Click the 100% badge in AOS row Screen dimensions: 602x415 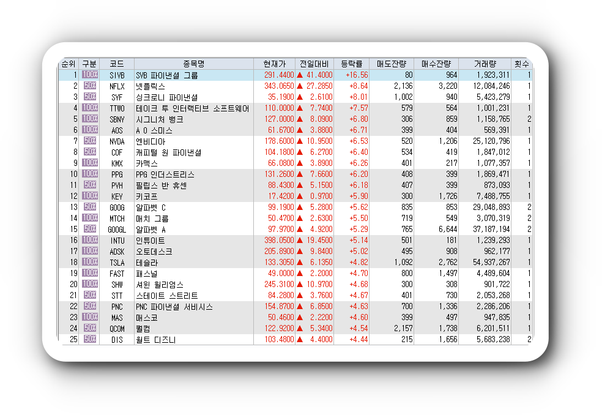pyautogui.click(x=90, y=130)
